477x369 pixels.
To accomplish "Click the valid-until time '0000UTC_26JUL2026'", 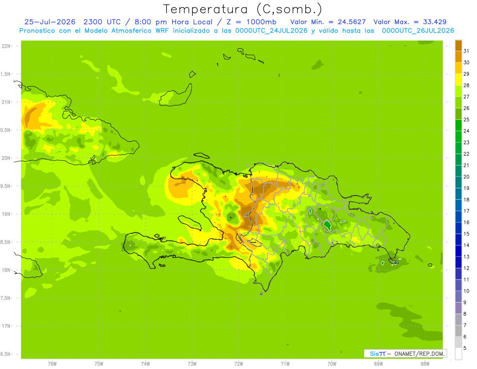I will point(418,31).
